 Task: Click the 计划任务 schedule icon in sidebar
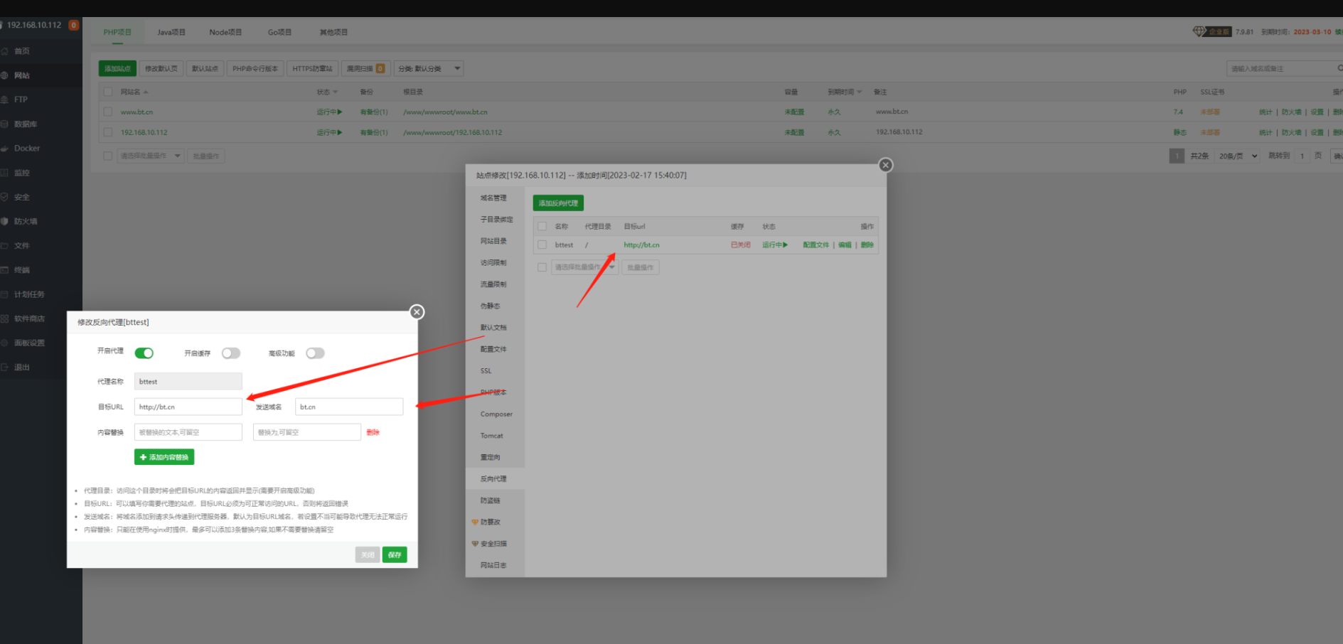pyautogui.click(x=4, y=294)
